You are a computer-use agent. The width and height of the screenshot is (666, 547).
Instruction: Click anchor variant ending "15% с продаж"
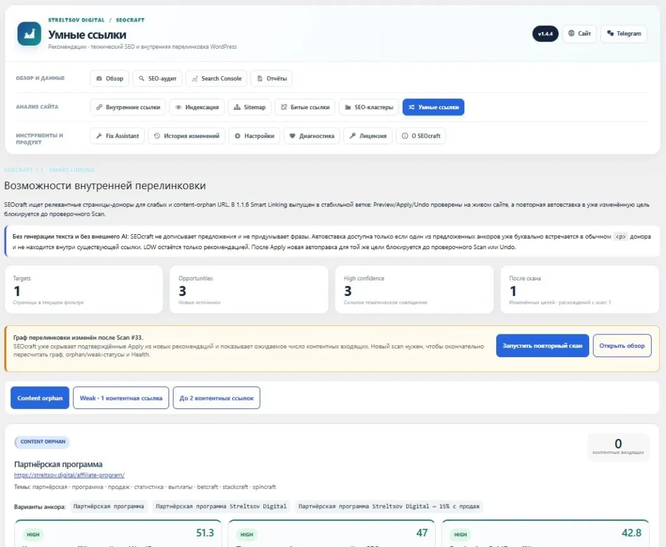pos(389,506)
